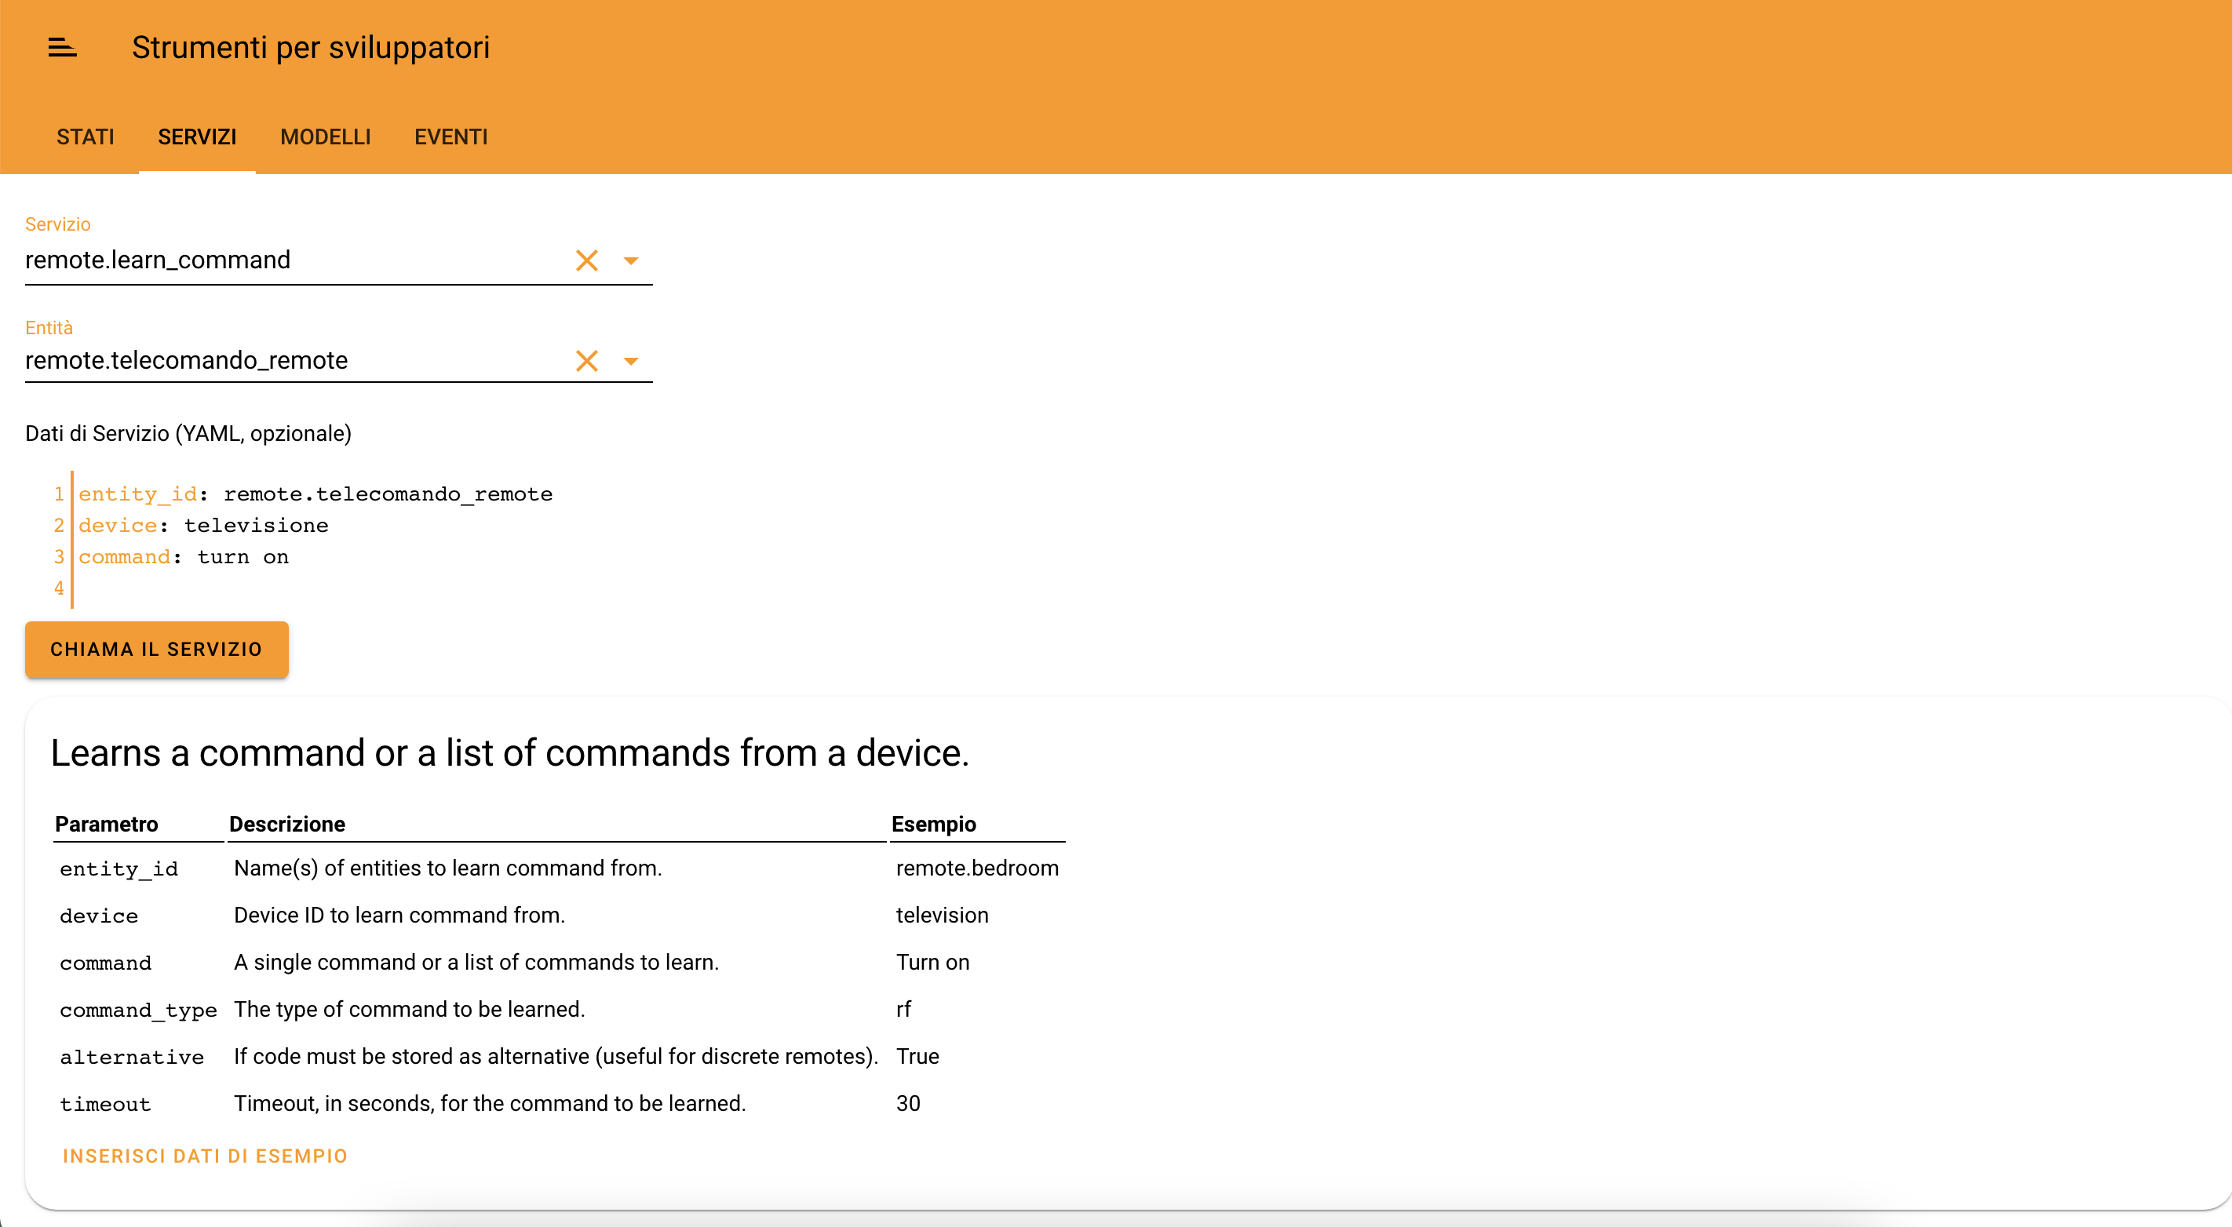Clear the Servizio field with the X icon
Image resolution: width=2232 pixels, height=1227 pixels.
pyautogui.click(x=586, y=260)
